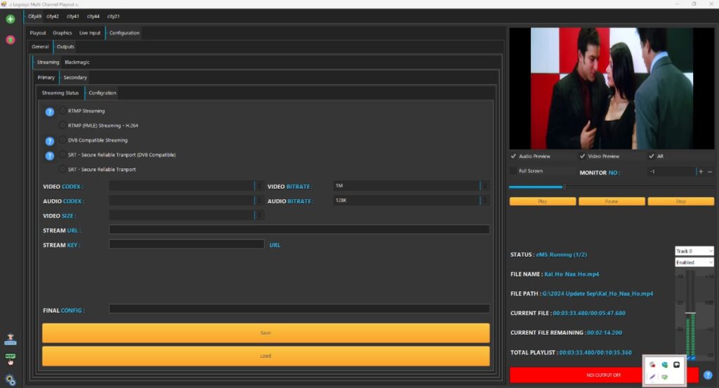719x388 pixels.
Task: Toggle the Video Preview checkbox
Action: click(582, 156)
